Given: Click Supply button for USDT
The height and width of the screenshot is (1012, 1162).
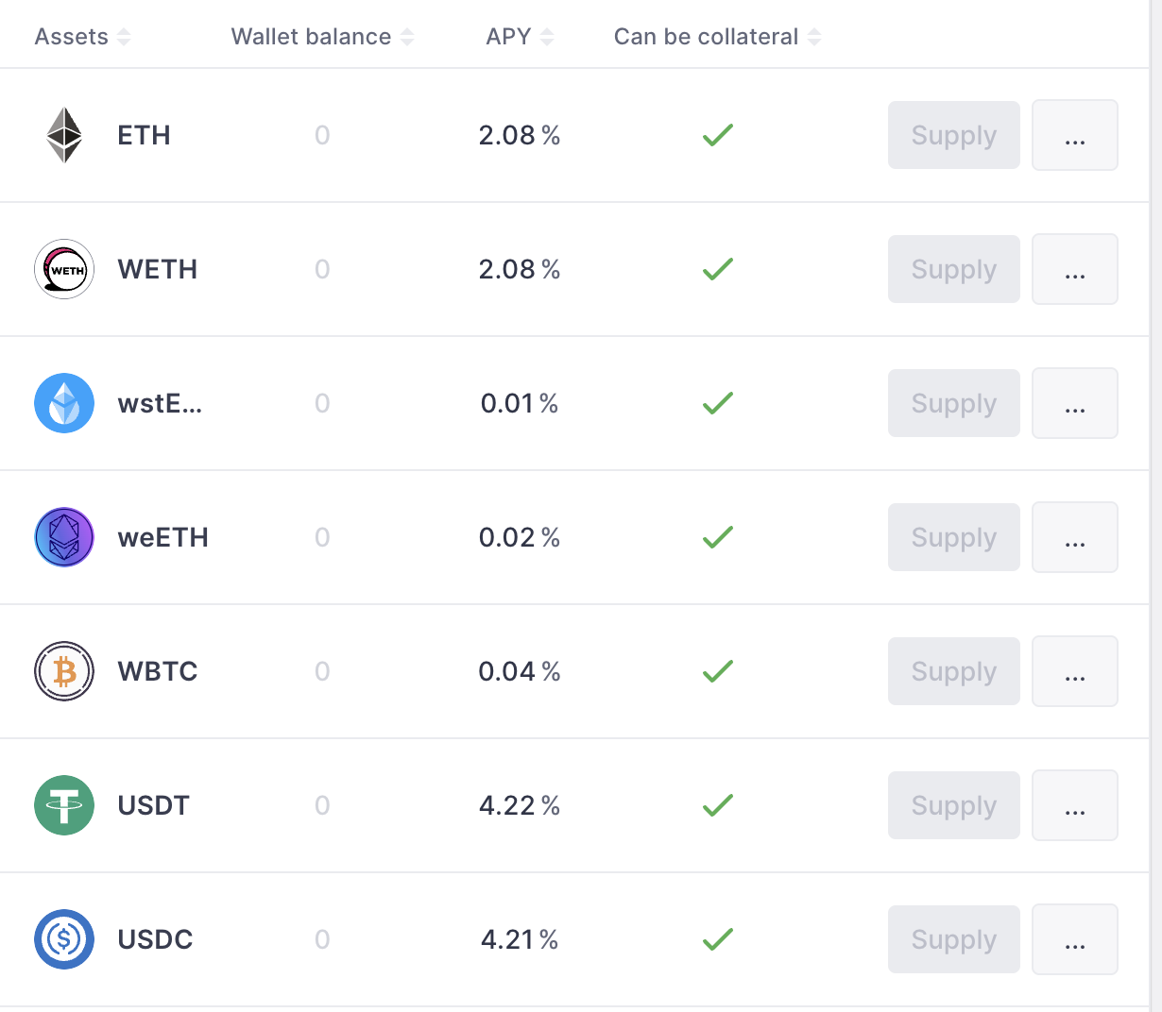Looking at the screenshot, I should 954,805.
